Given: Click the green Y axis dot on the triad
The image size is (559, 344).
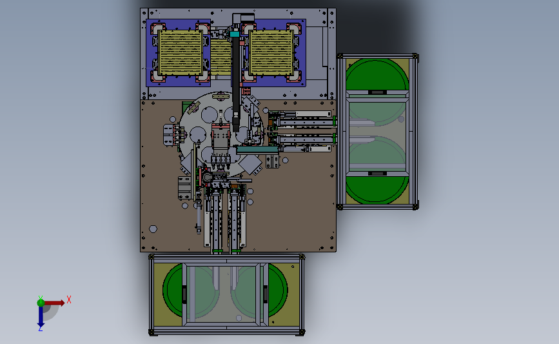Looking at the screenshot, I should click(x=41, y=303).
